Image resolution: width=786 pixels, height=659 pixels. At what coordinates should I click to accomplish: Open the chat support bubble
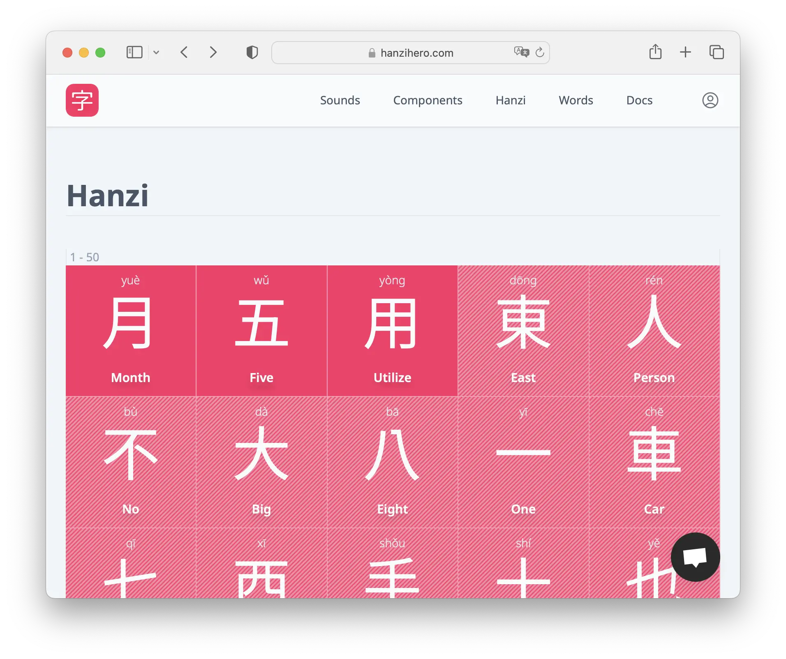point(695,558)
